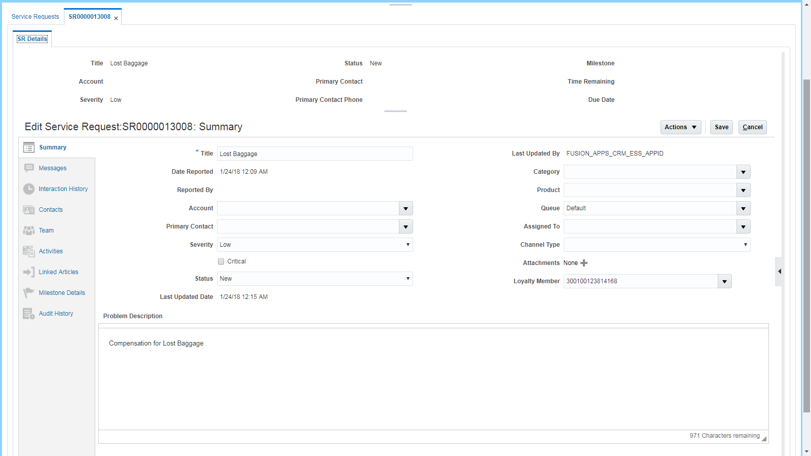
Task: Select the Interaction History icon
Action: pyautogui.click(x=29, y=188)
